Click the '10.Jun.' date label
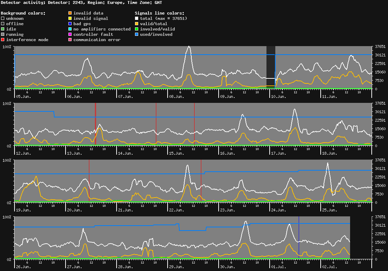 click(279, 96)
